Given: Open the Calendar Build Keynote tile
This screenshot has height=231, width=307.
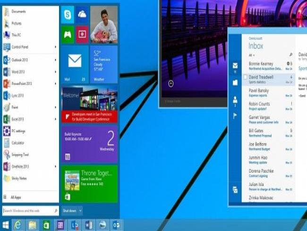Looking at the screenshot, I should [x=89, y=144].
